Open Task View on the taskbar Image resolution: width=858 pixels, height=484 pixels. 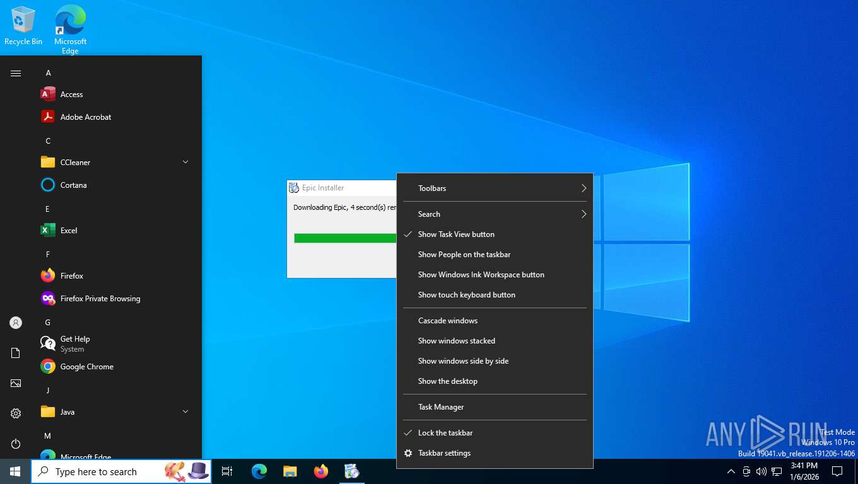227,471
